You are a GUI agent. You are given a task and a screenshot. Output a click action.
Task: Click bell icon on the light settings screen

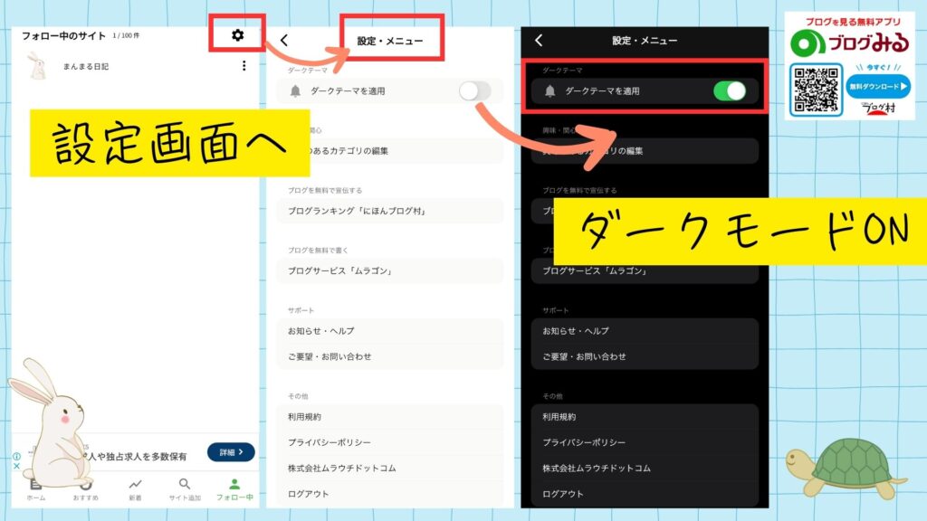click(x=295, y=91)
